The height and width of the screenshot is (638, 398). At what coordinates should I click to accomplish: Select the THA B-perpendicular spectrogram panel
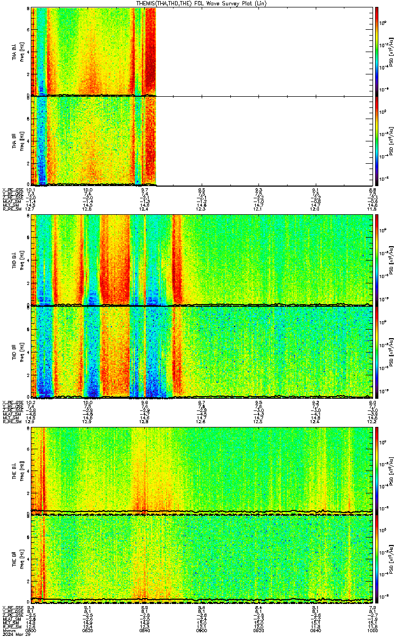[202, 52]
